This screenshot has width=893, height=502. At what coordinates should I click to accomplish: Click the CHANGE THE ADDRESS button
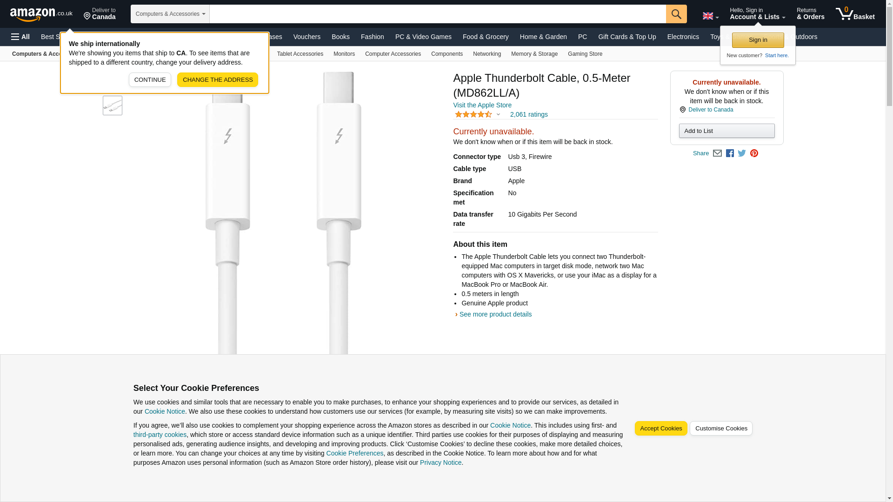coord(217,80)
